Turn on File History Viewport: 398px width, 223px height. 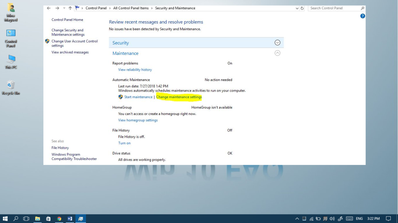[124, 143]
